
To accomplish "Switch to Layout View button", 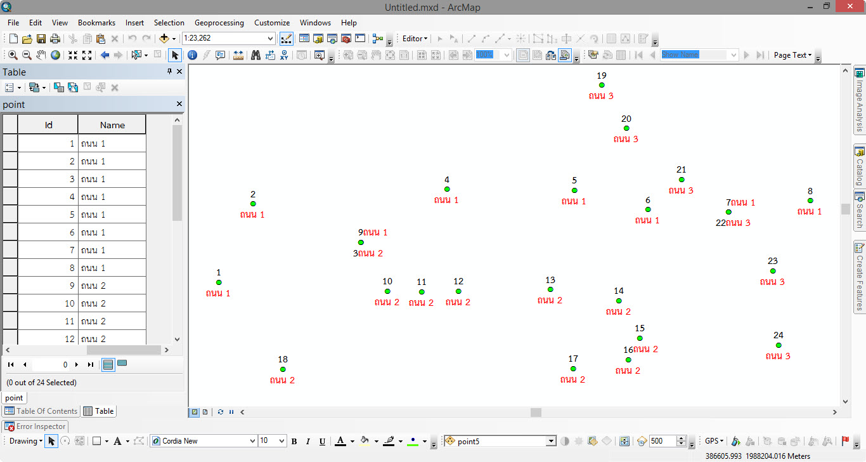I will tap(205, 412).
